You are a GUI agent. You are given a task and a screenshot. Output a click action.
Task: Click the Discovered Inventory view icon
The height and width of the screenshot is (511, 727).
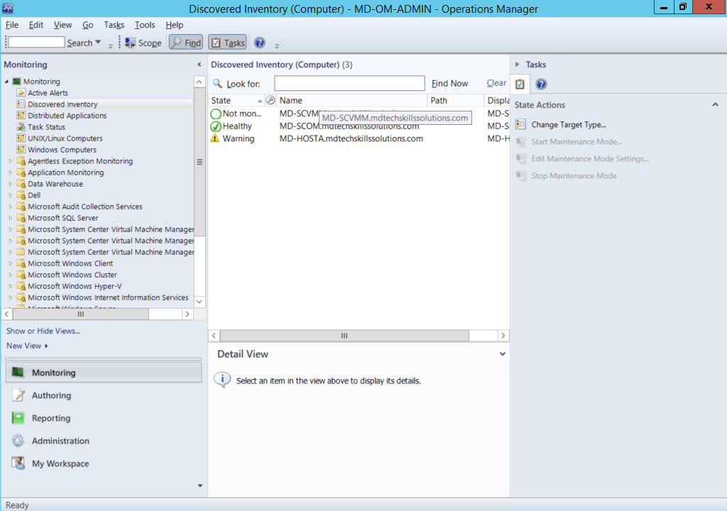tap(21, 104)
